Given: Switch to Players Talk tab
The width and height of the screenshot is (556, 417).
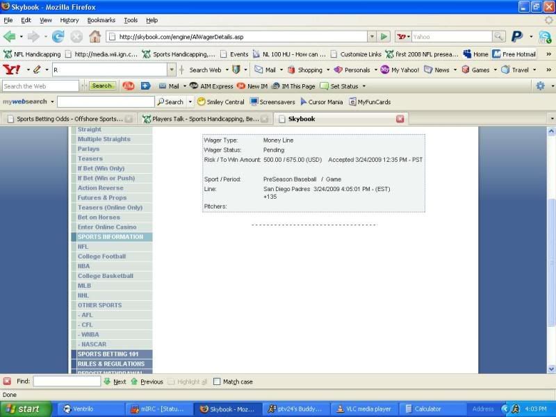Looking at the screenshot, I should coord(204,119).
